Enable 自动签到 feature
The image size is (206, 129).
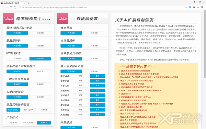pyautogui.click(x=71, y=33)
